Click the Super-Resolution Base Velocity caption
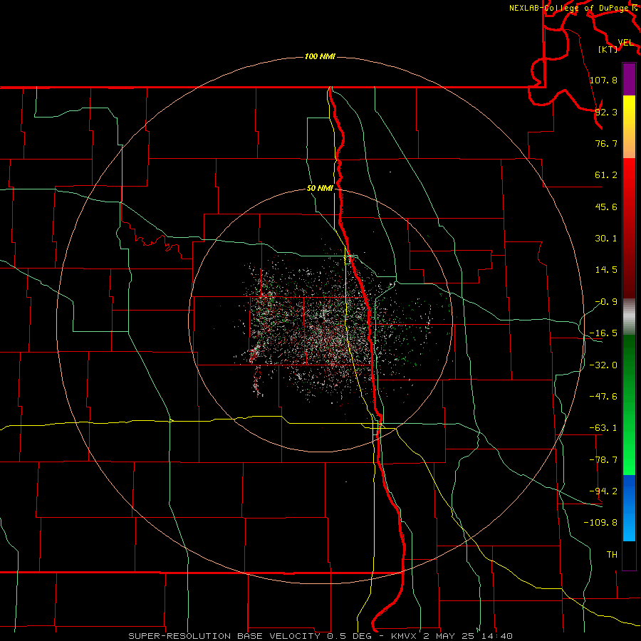The image size is (641, 641). tap(320, 636)
